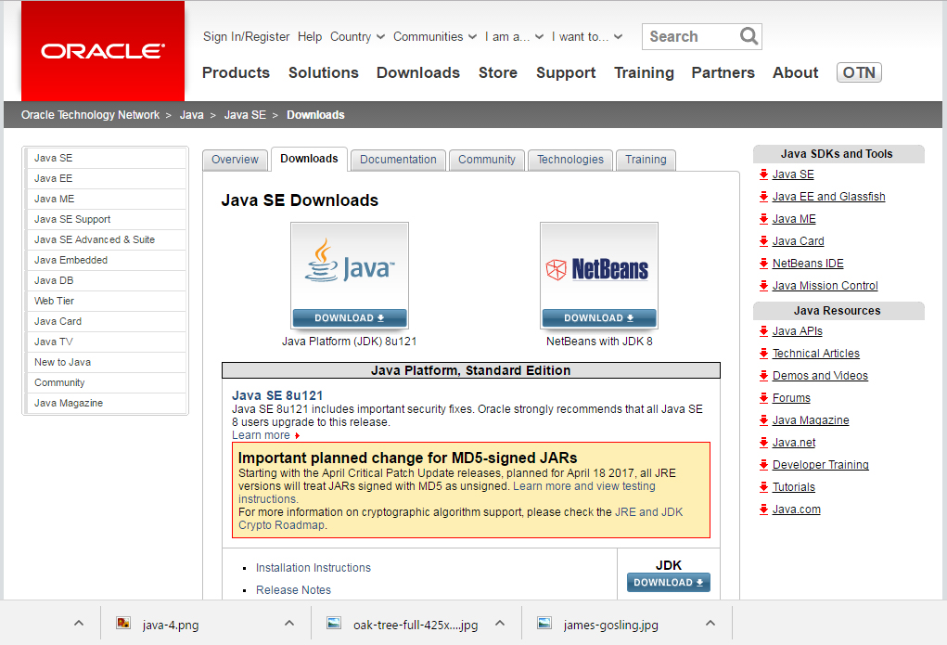Screen dimensions: 947x645
Task: Click the JDK DOWNLOAD button
Action: (668, 582)
